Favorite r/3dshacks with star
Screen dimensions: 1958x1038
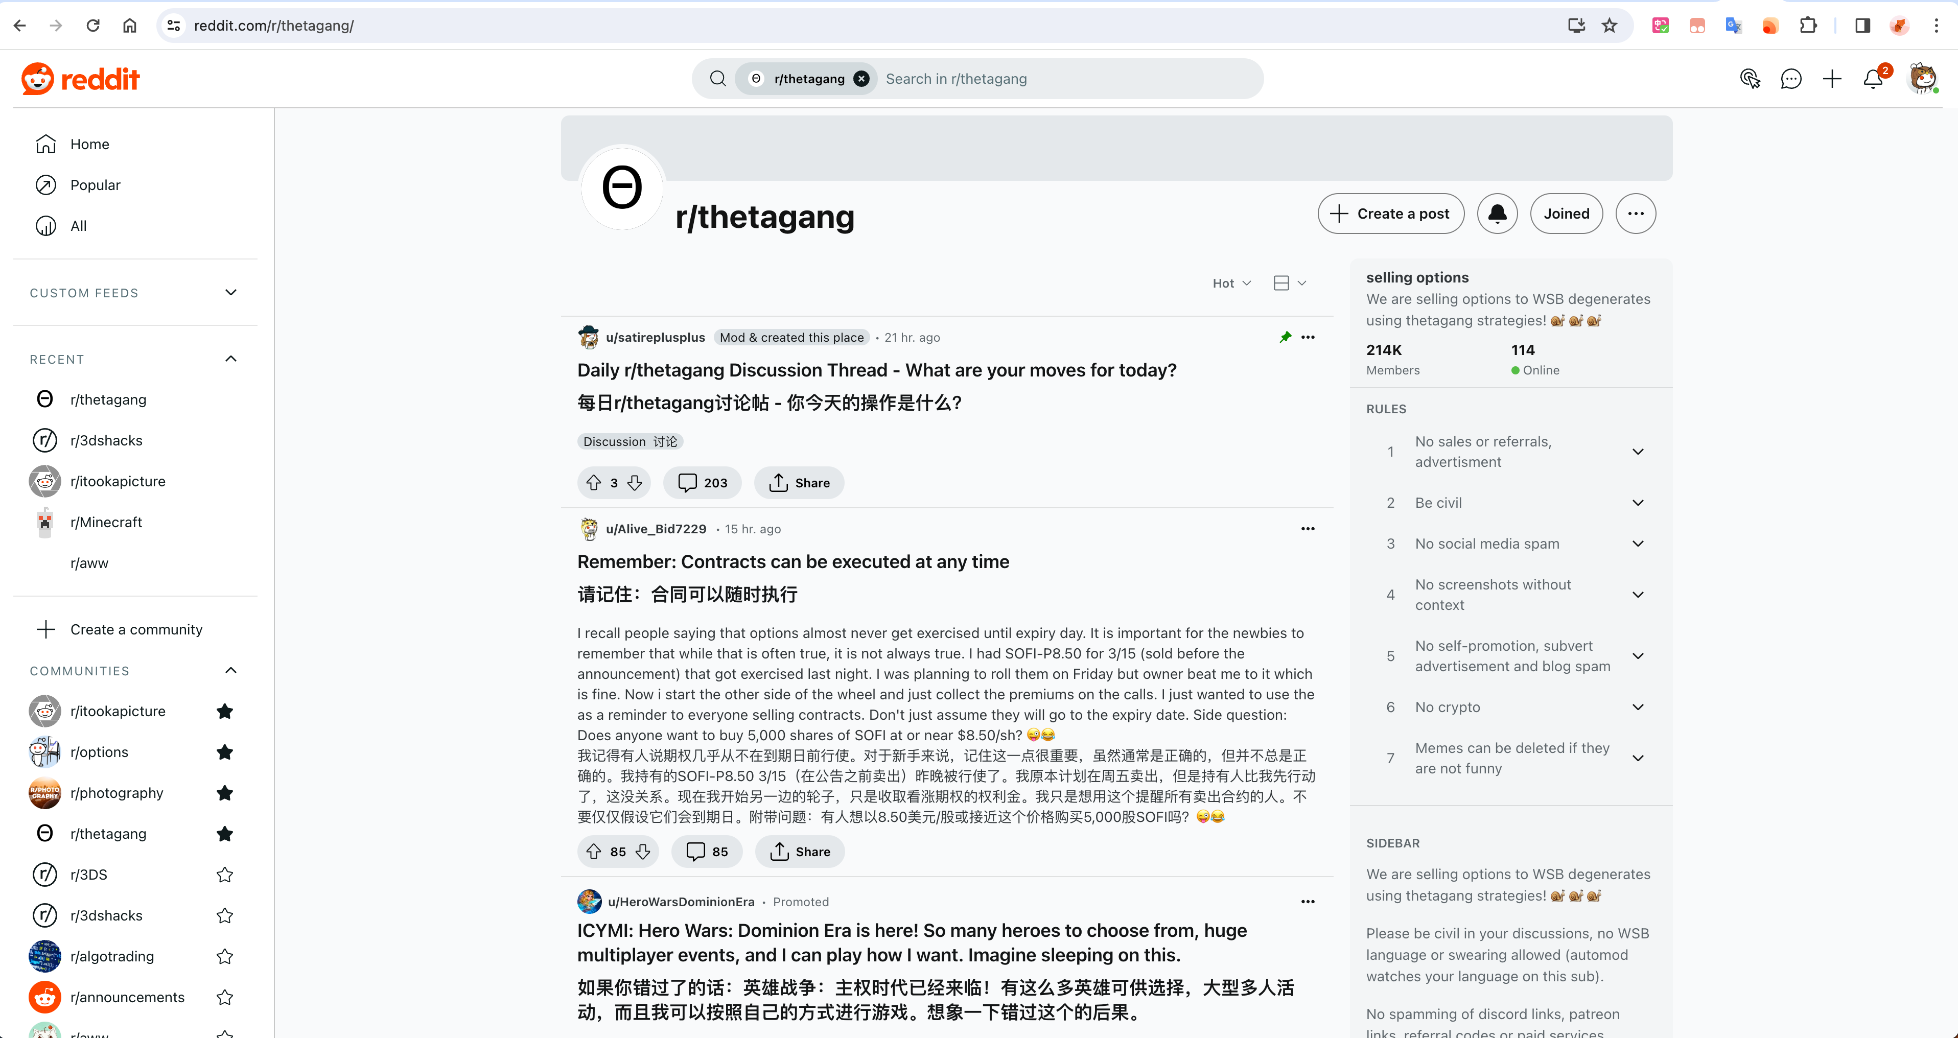coord(224,916)
